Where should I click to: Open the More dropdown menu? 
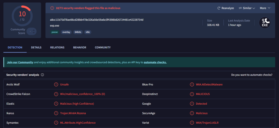pyautogui.click(x=265, y=8)
